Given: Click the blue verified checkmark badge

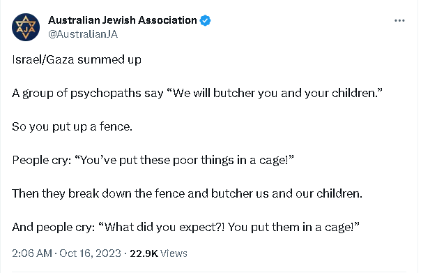Looking at the screenshot, I should point(206,20).
